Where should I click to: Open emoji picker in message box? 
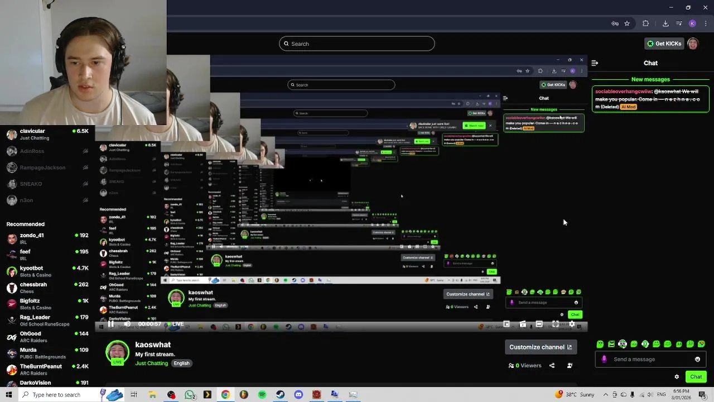697,359
